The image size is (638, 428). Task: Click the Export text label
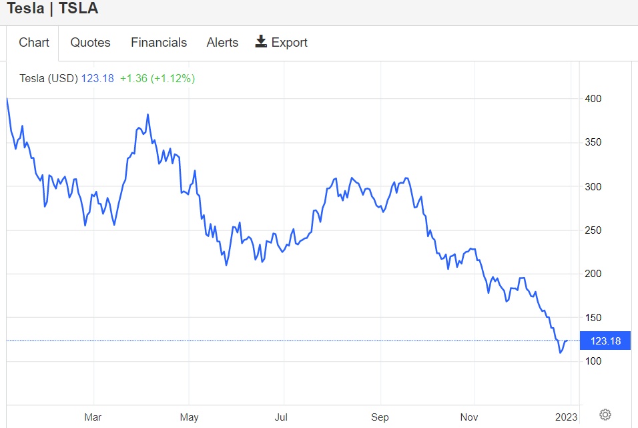289,43
